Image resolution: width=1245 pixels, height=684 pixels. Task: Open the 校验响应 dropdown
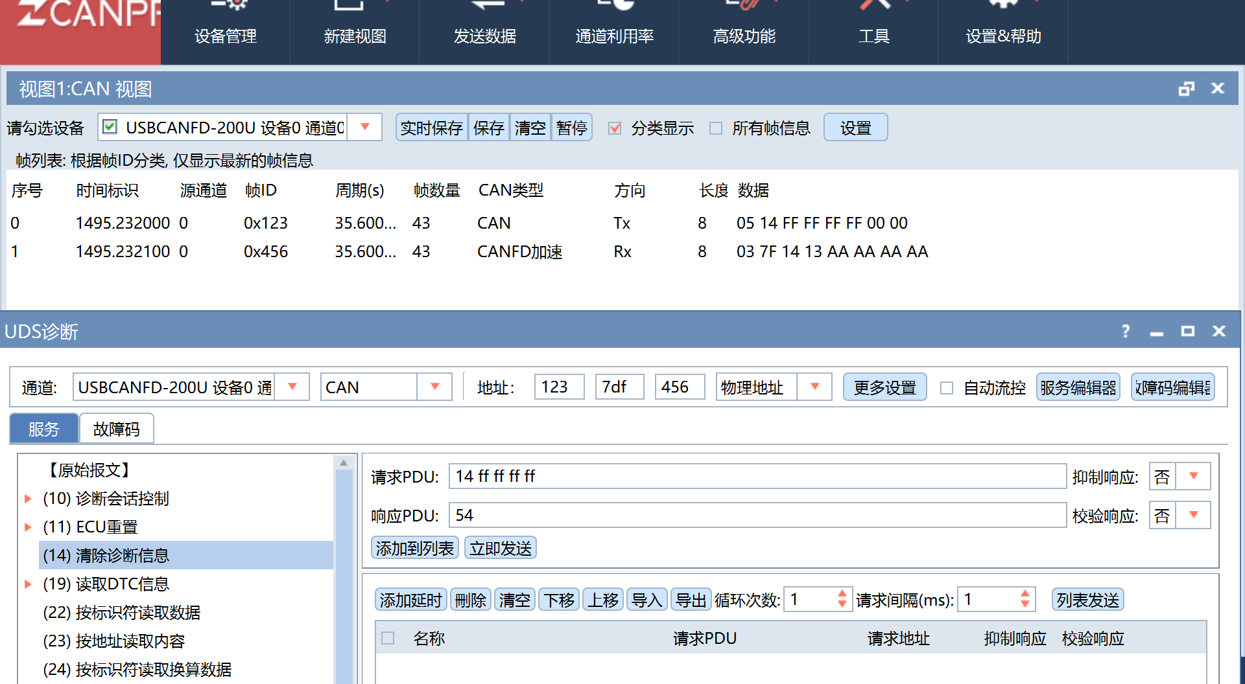1193,515
